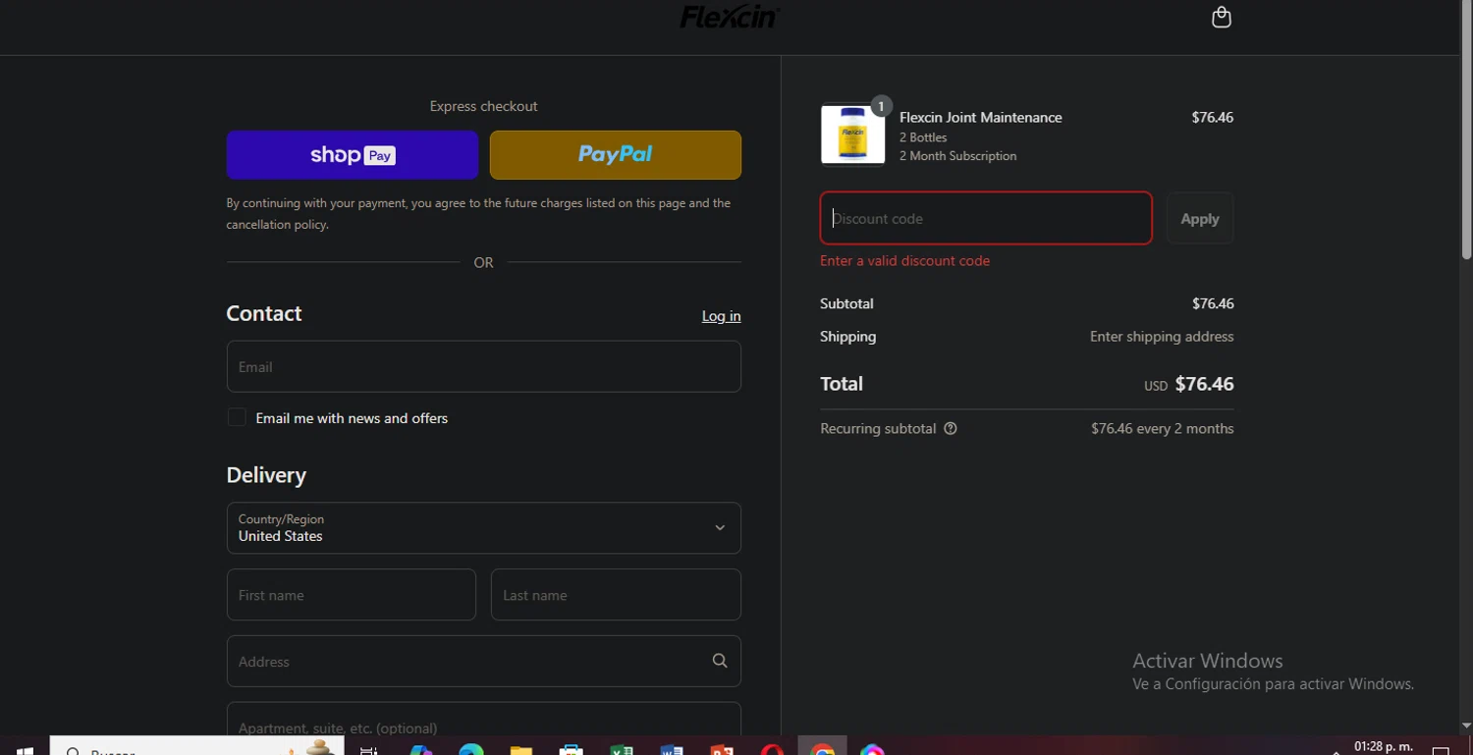Click the Total amount 'USD $76.46'
Image resolution: width=1473 pixels, height=755 pixels.
[1188, 384]
